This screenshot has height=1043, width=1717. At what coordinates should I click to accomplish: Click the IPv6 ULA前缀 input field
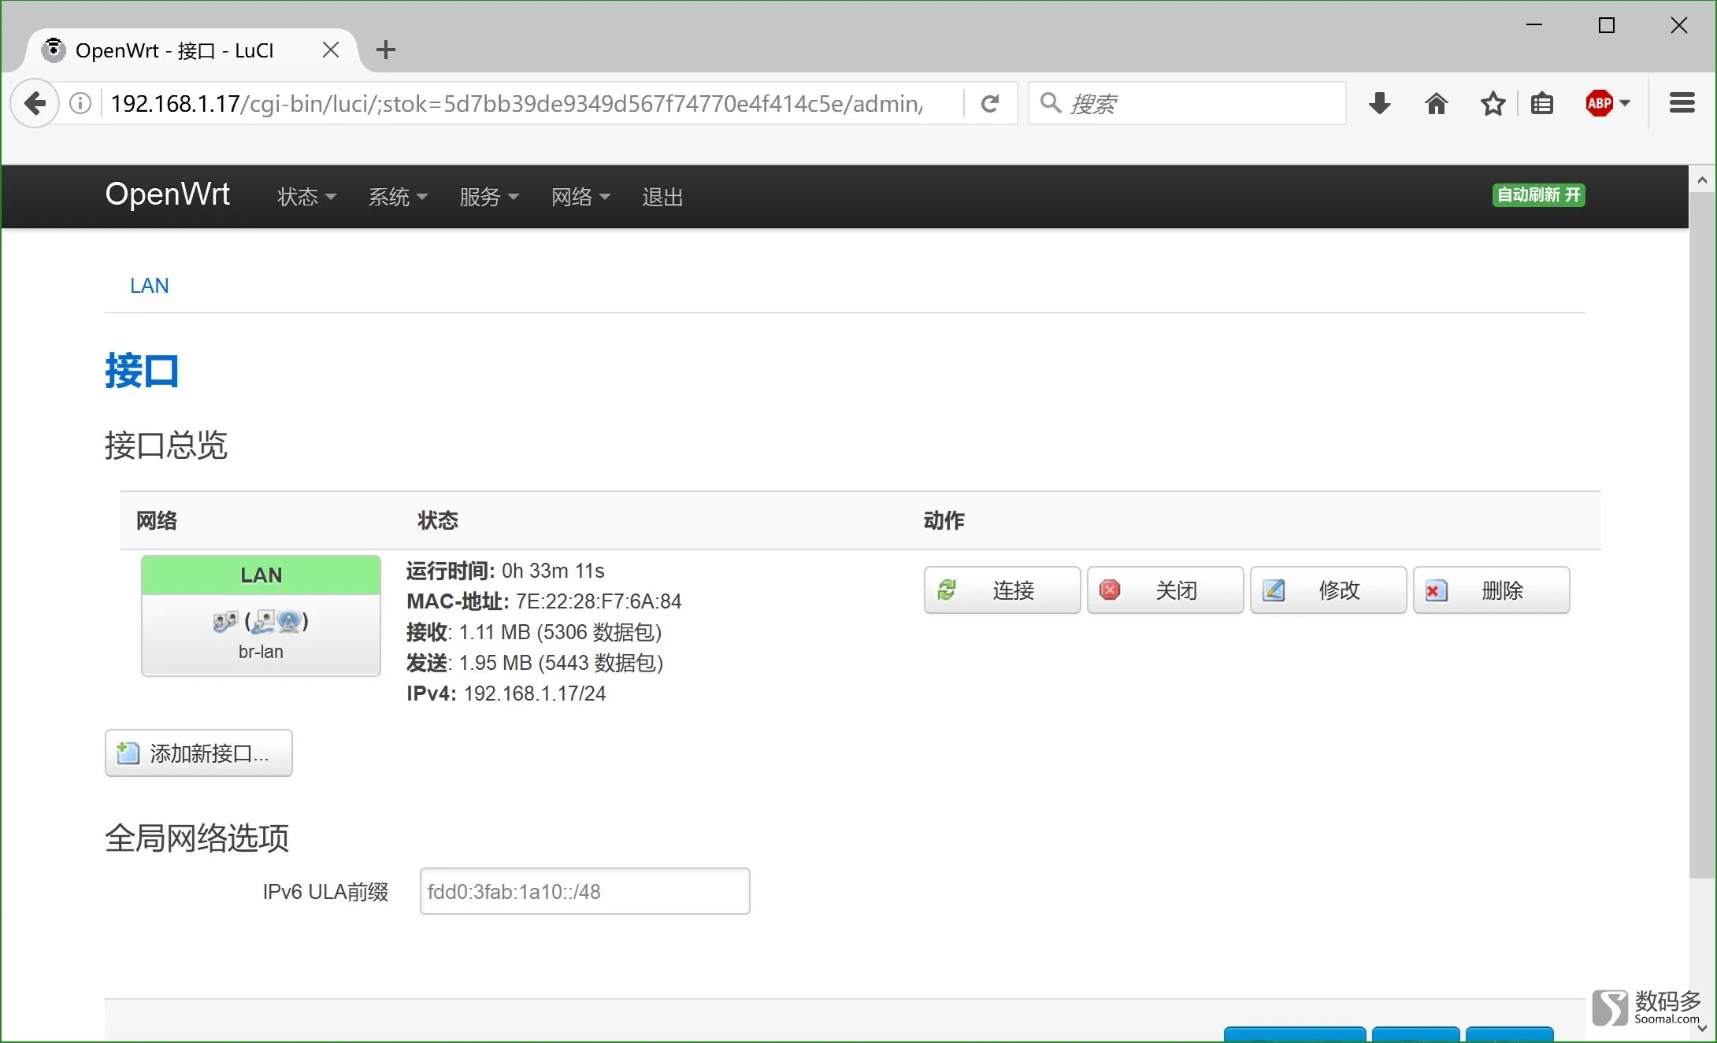click(x=584, y=891)
